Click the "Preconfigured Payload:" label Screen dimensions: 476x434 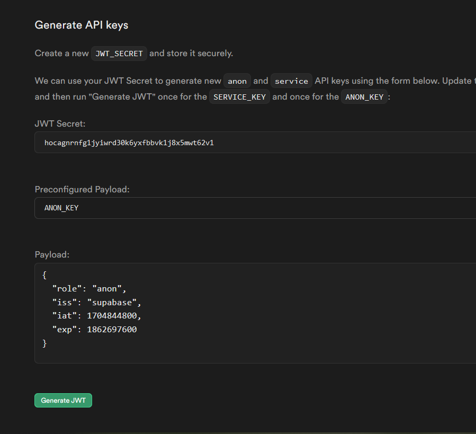pos(82,189)
